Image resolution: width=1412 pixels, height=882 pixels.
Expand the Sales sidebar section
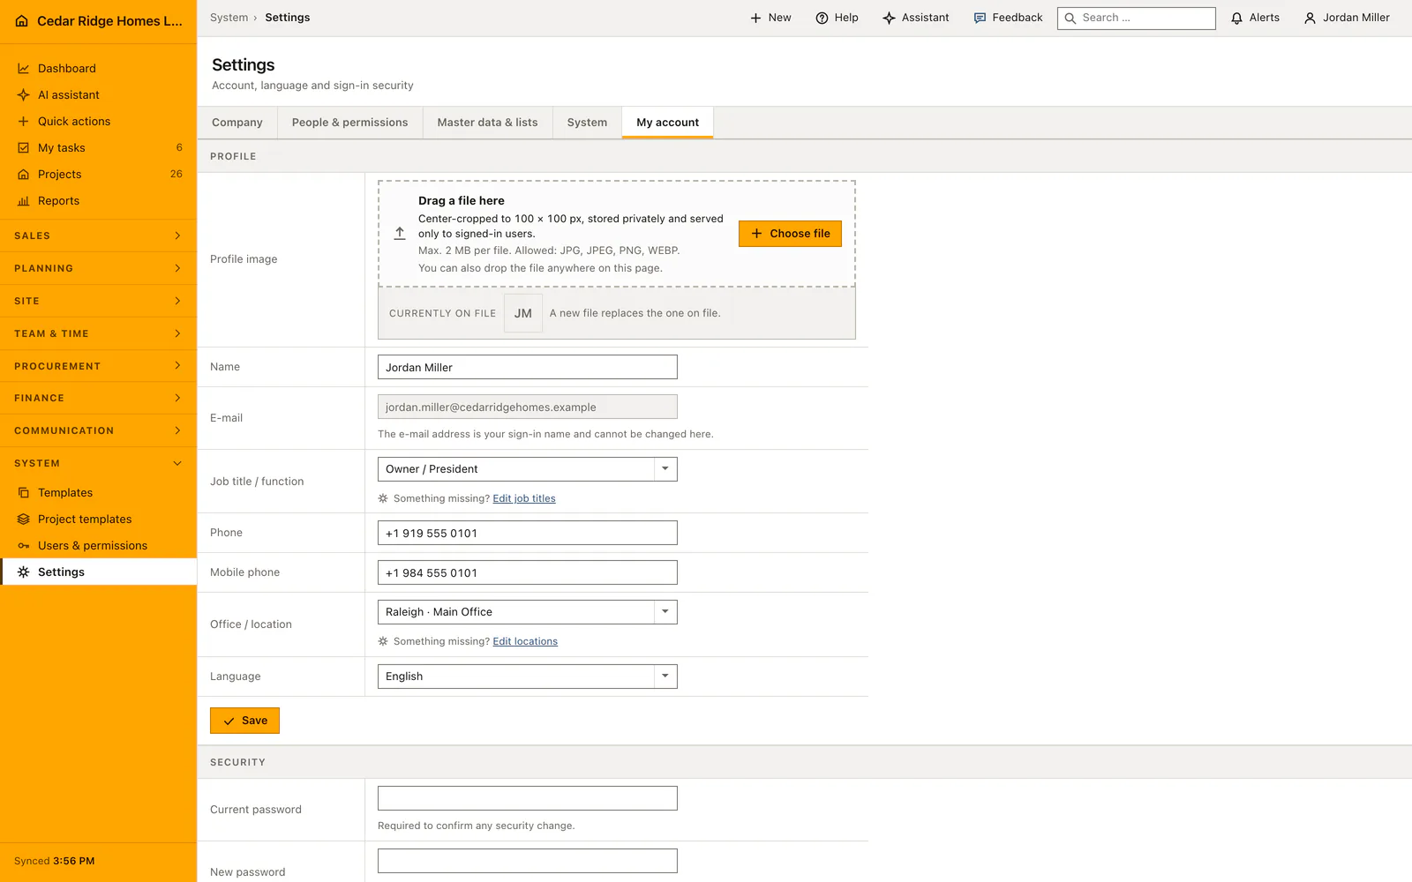click(98, 235)
